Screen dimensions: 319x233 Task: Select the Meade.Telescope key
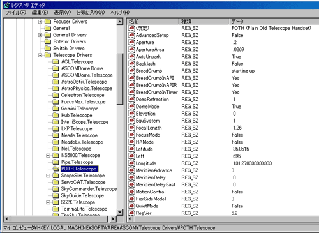(79, 135)
